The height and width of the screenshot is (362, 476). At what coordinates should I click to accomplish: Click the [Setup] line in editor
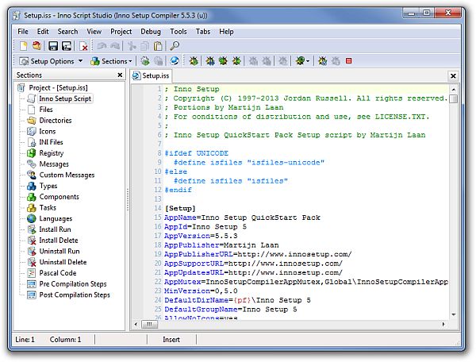(x=180, y=208)
